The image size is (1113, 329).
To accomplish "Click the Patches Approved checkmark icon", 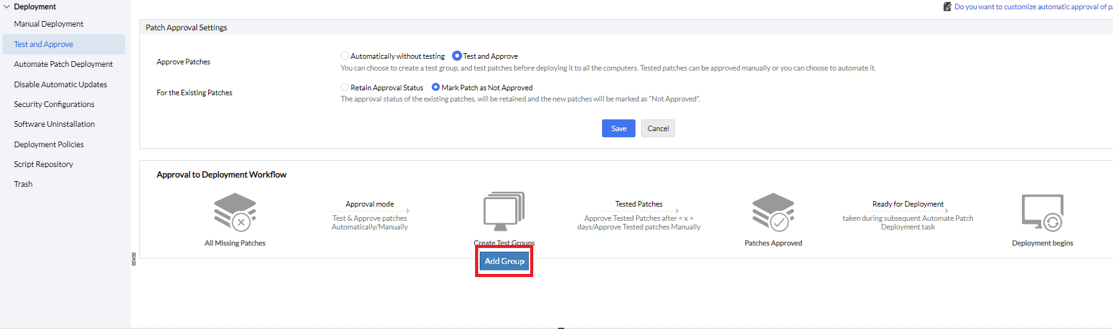I will coord(773,212).
